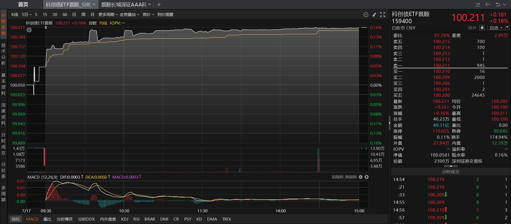
Task: Select the 分时DDX indicator tab
Action: tap(86, 219)
